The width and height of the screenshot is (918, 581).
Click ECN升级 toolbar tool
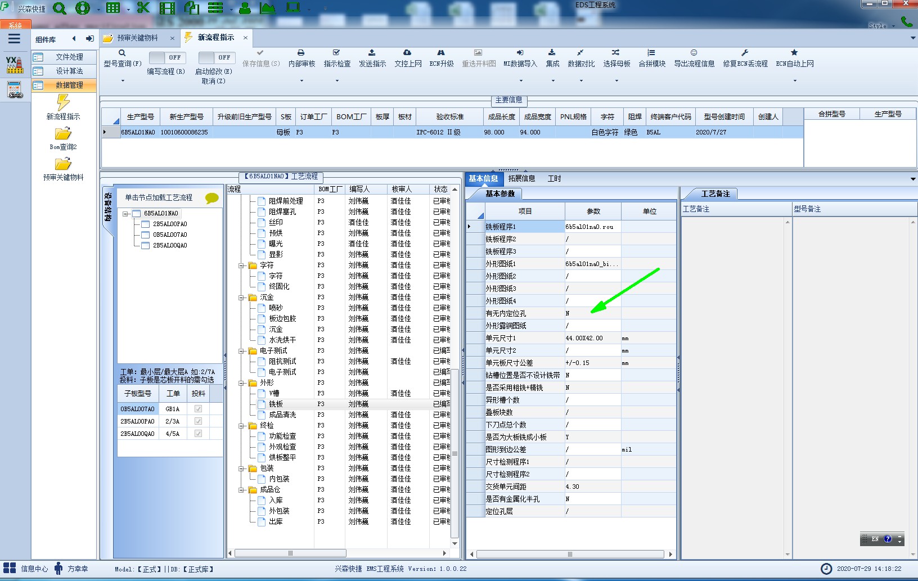pyautogui.click(x=442, y=58)
